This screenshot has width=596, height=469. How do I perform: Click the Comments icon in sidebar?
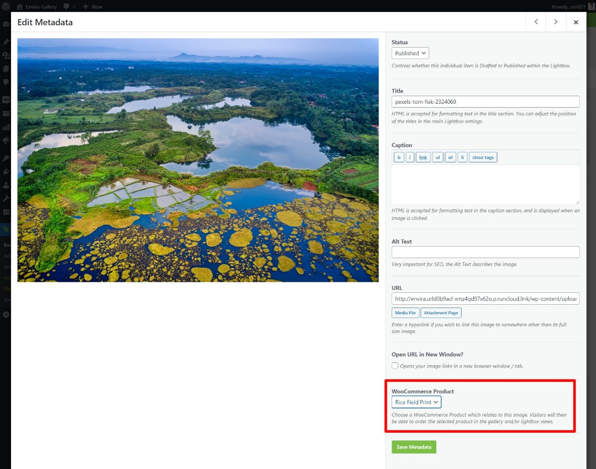[x=6, y=82]
